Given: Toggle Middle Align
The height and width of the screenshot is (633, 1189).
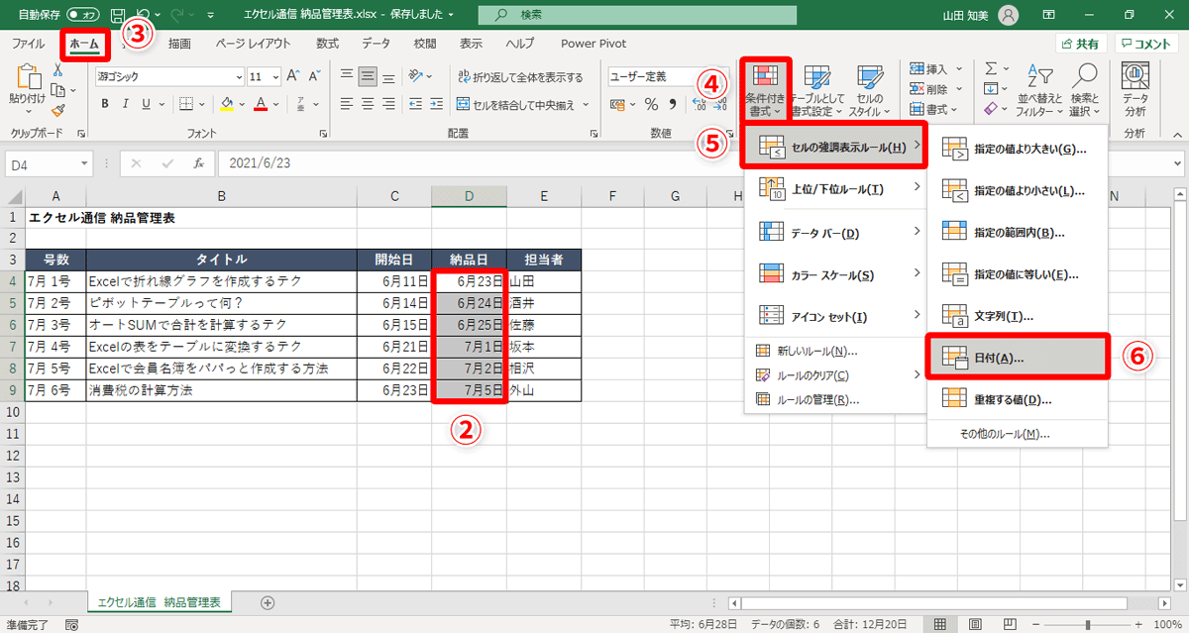Looking at the screenshot, I should [x=368, y=76].
